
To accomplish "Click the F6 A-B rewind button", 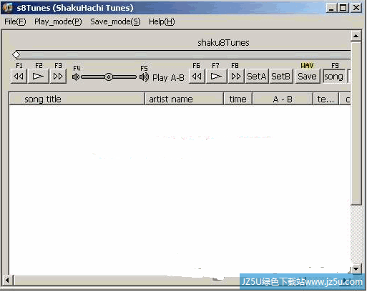I will [197, 77].
